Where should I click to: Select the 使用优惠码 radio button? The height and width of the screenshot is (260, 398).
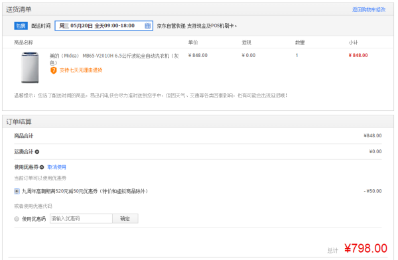pos(17,219)
